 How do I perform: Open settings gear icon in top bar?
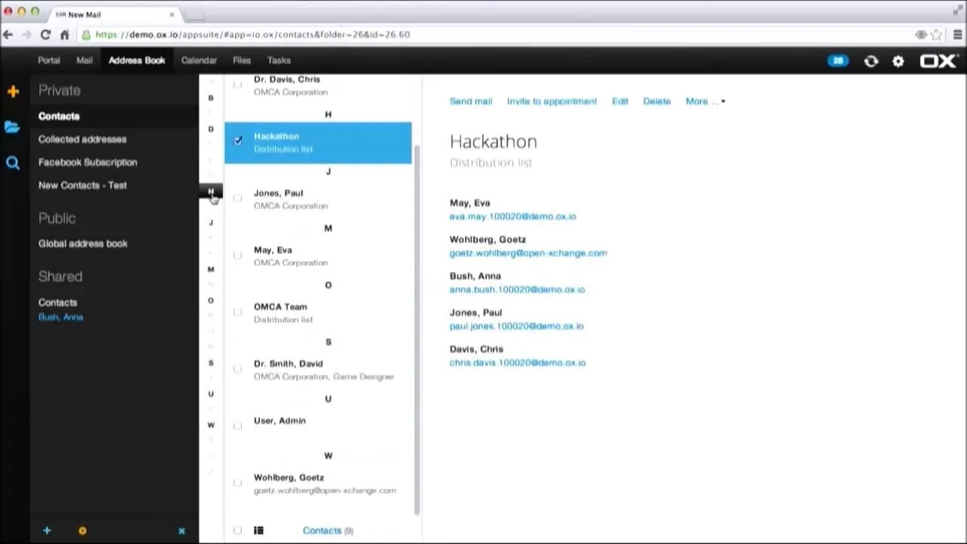point(898,61)
